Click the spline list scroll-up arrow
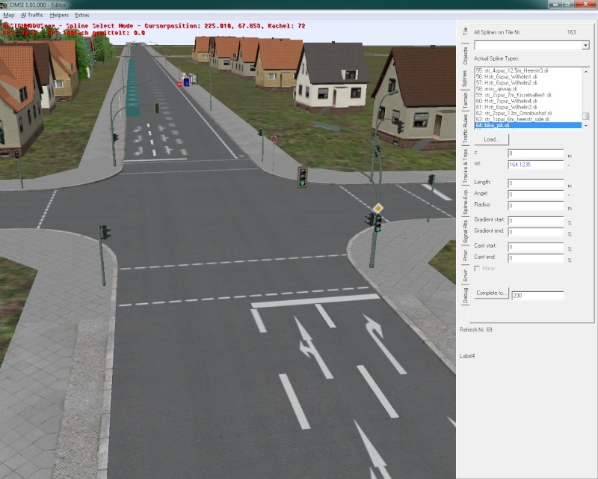The image size is (598, 479). click(586, 71)
